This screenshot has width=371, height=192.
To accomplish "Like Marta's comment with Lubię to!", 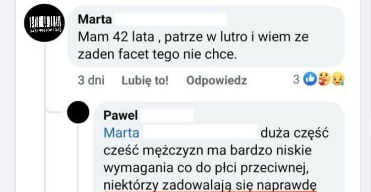I will pos(145,80).
